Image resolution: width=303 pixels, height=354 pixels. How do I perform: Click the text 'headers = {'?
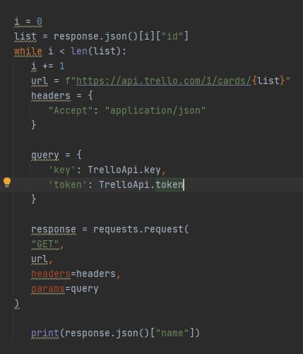click(x=62, y=95)
